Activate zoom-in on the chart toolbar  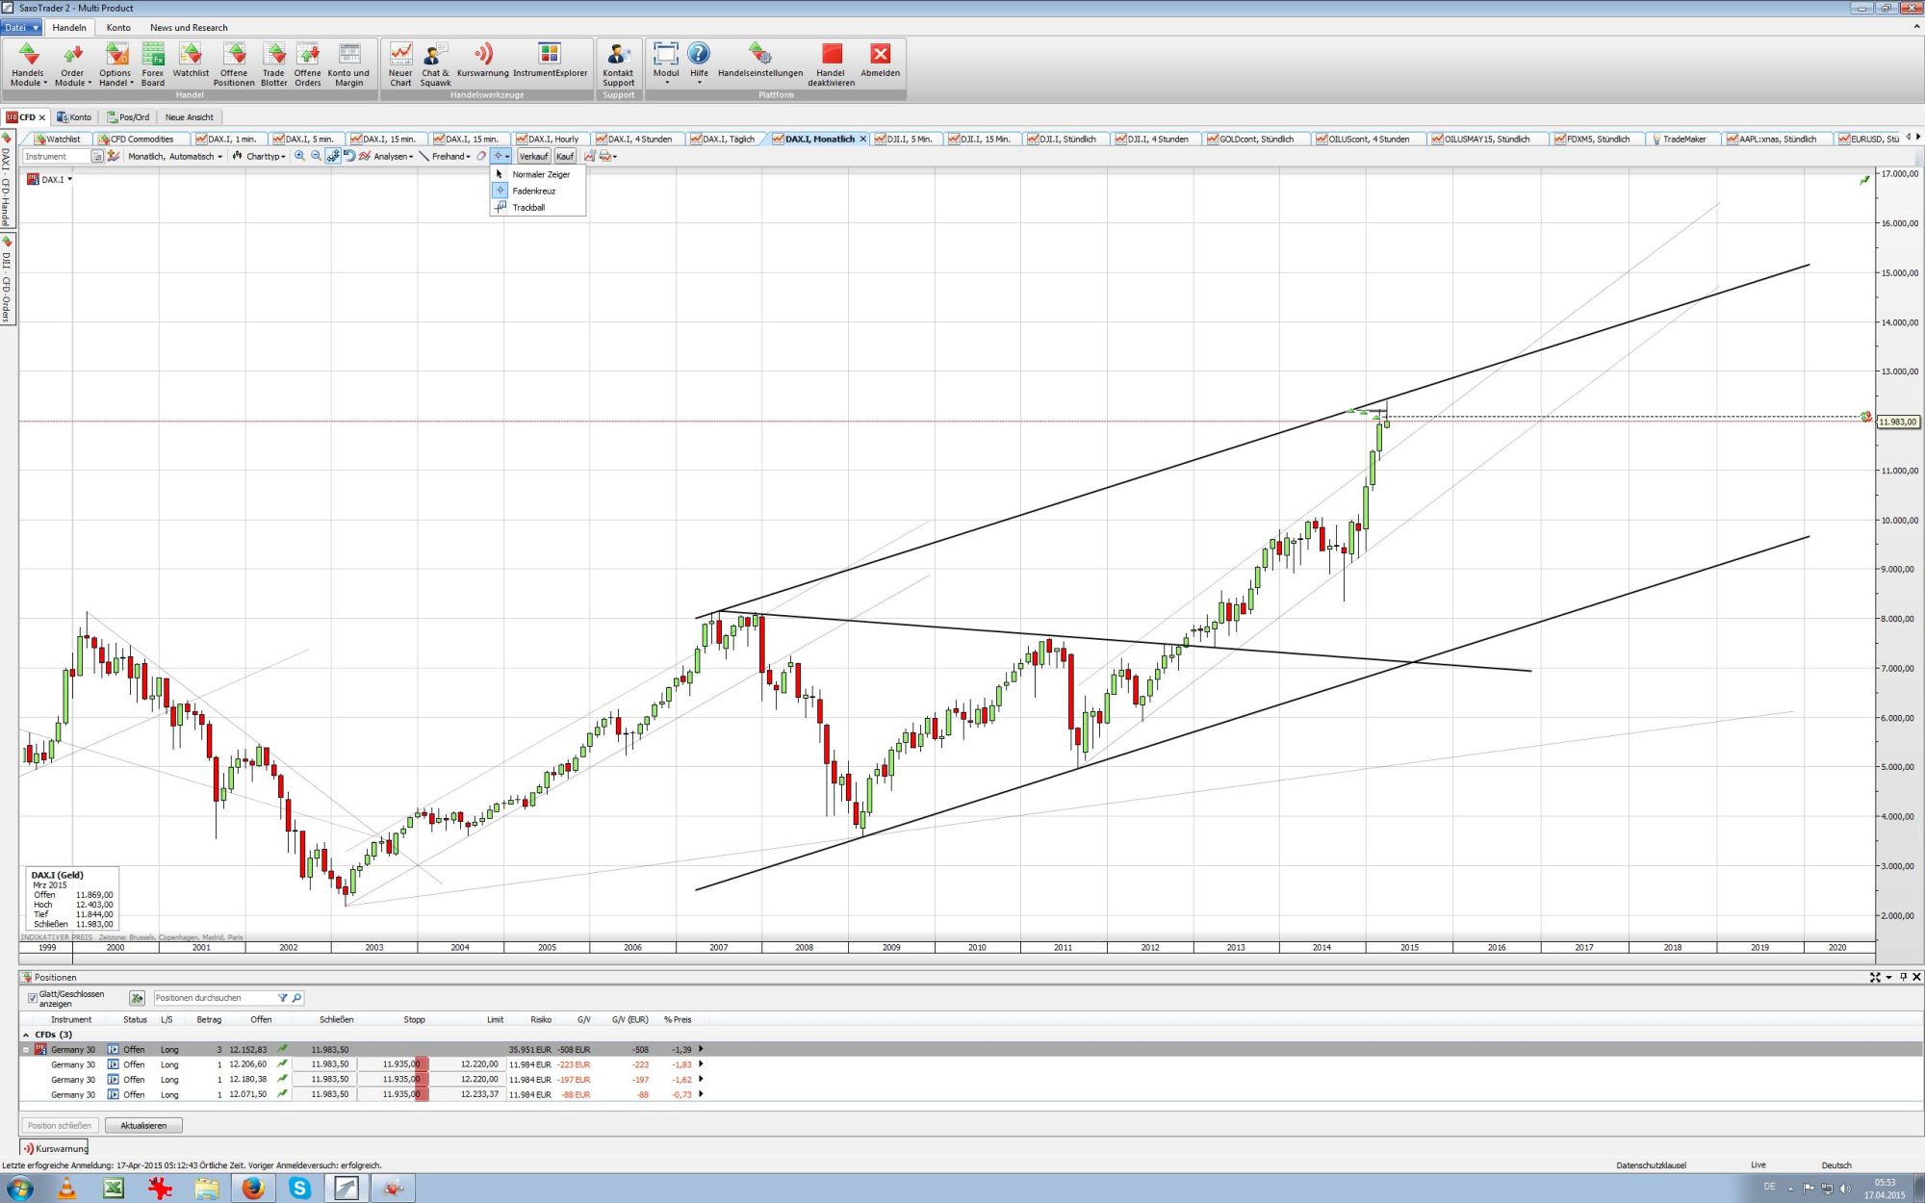pyautogui.click(x=299, y=156)
